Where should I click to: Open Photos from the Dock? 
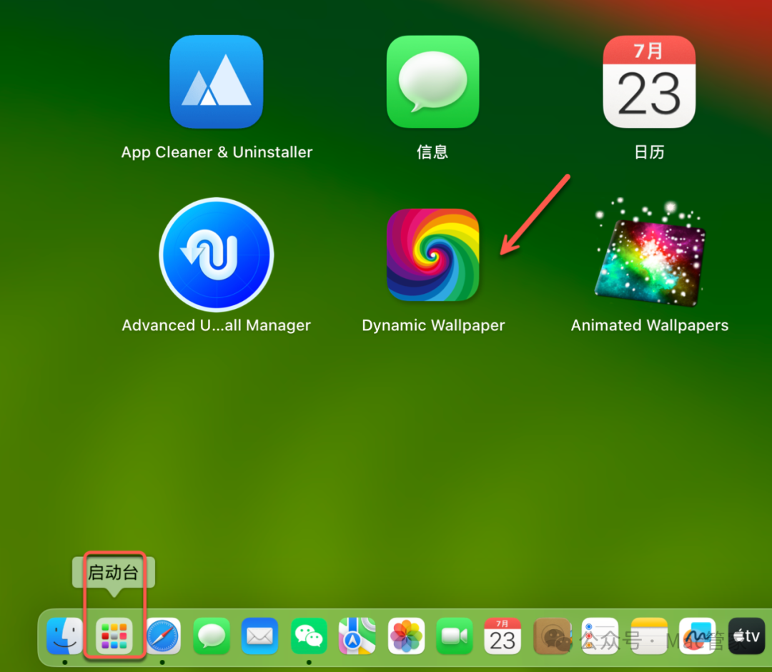pos(406,636)
